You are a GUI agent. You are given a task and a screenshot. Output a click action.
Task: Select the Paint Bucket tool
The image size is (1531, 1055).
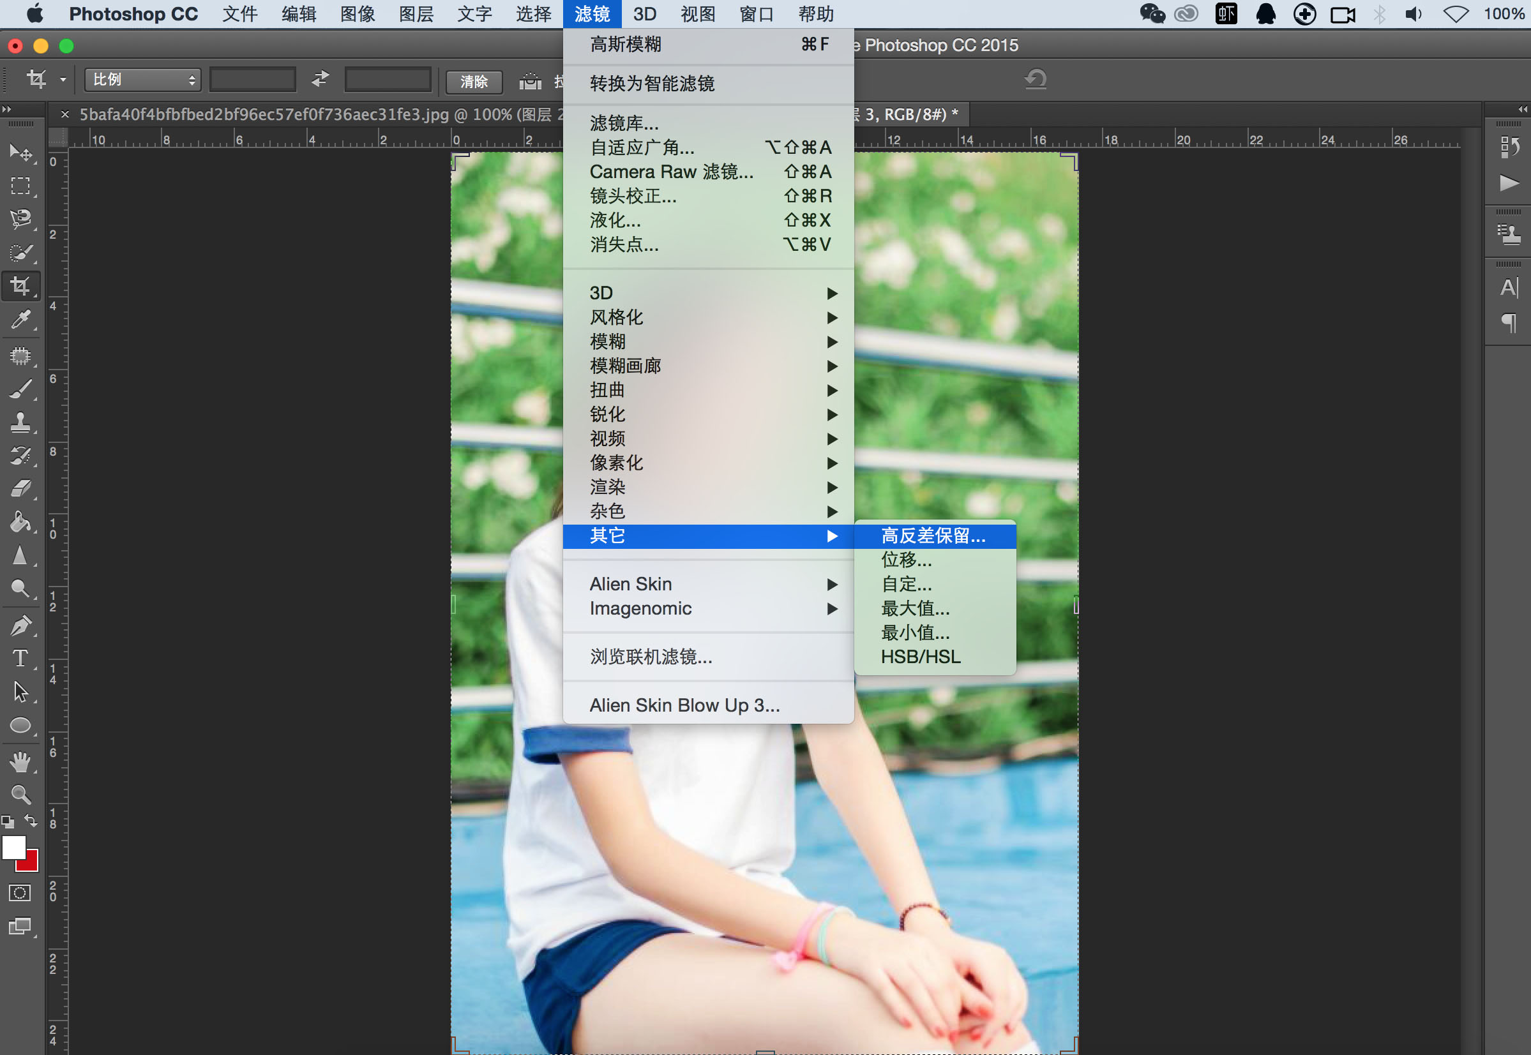click(20, 522)
